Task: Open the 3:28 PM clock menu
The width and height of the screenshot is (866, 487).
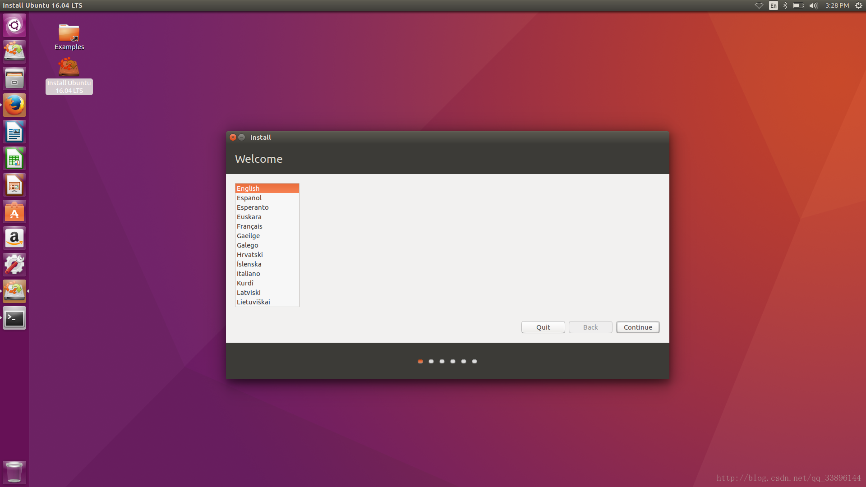Action: (837, 5)
